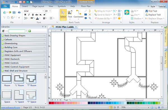Open the Bring to Front dropdown arrow
This screenshot has height=110, width=168.
tap(112, 11)
